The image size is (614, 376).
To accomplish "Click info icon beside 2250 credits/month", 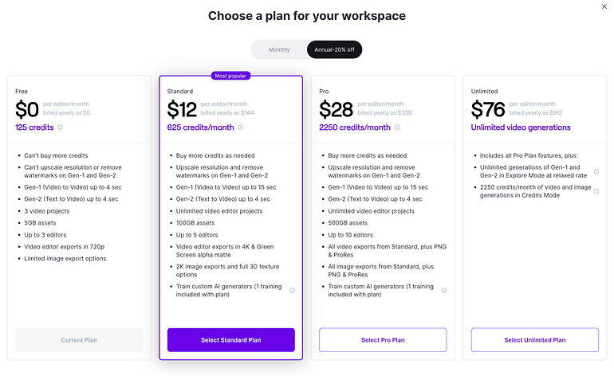I will click(x=396, y=127).
